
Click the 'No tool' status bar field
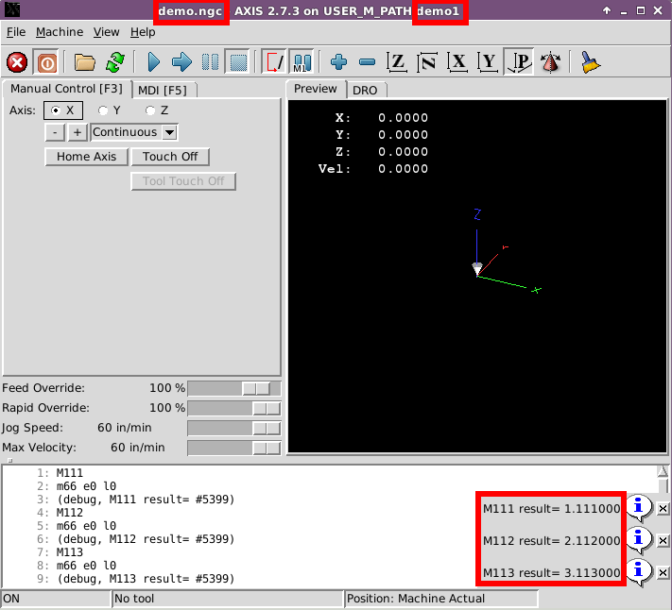click(x=228, y=599)
